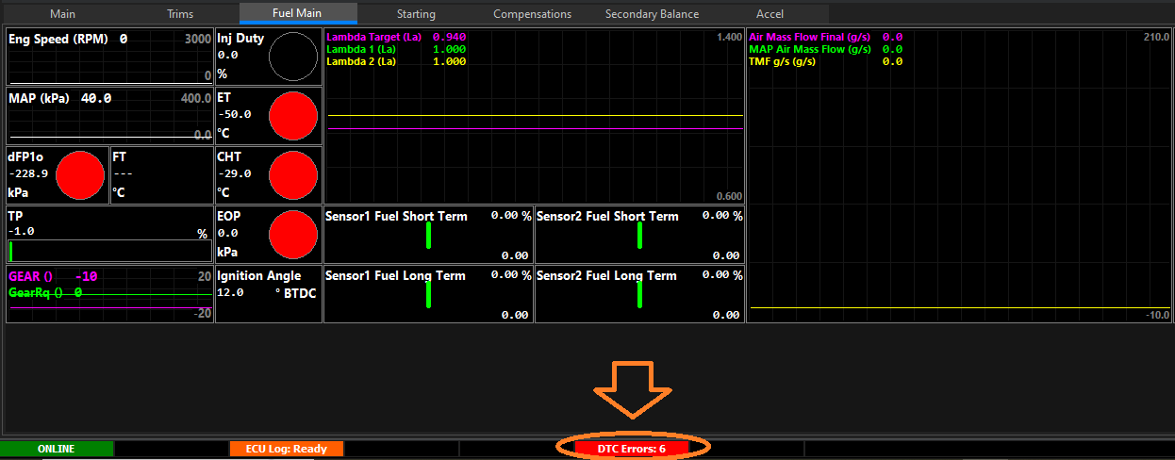1175x460 pixels.
Task: Click the red dFP1o indicator circle
Action: [x=81, y=174]
